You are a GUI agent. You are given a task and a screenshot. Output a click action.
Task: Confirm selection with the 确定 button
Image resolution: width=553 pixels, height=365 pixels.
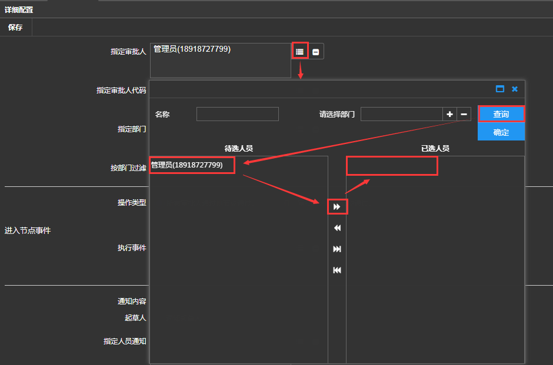tap(501, 132)
